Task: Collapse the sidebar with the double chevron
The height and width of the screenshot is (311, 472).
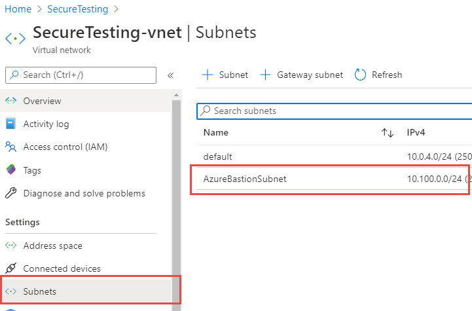Action: pyautogui.click(x=170, y=75)
